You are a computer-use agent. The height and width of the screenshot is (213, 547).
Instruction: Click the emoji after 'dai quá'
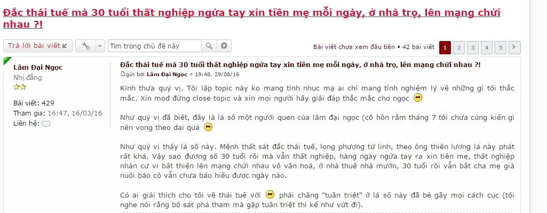coord(208,127)
